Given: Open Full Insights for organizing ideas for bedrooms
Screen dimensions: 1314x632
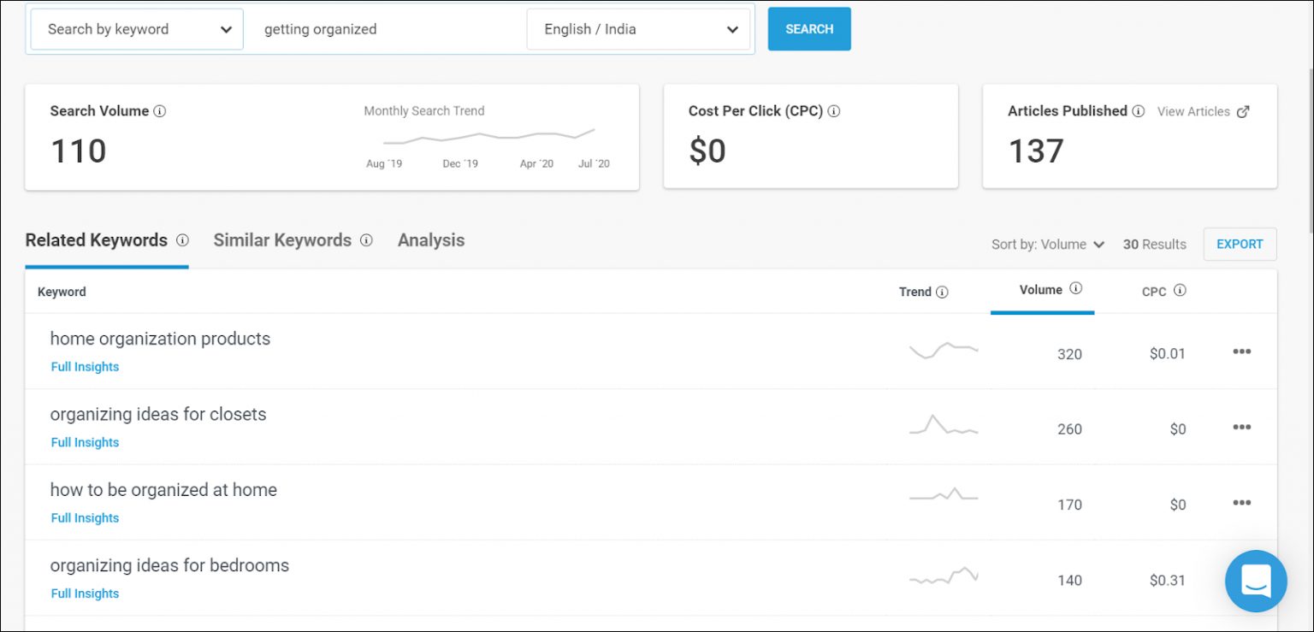Looking at the screenshot, I should (x=85, y=594).
